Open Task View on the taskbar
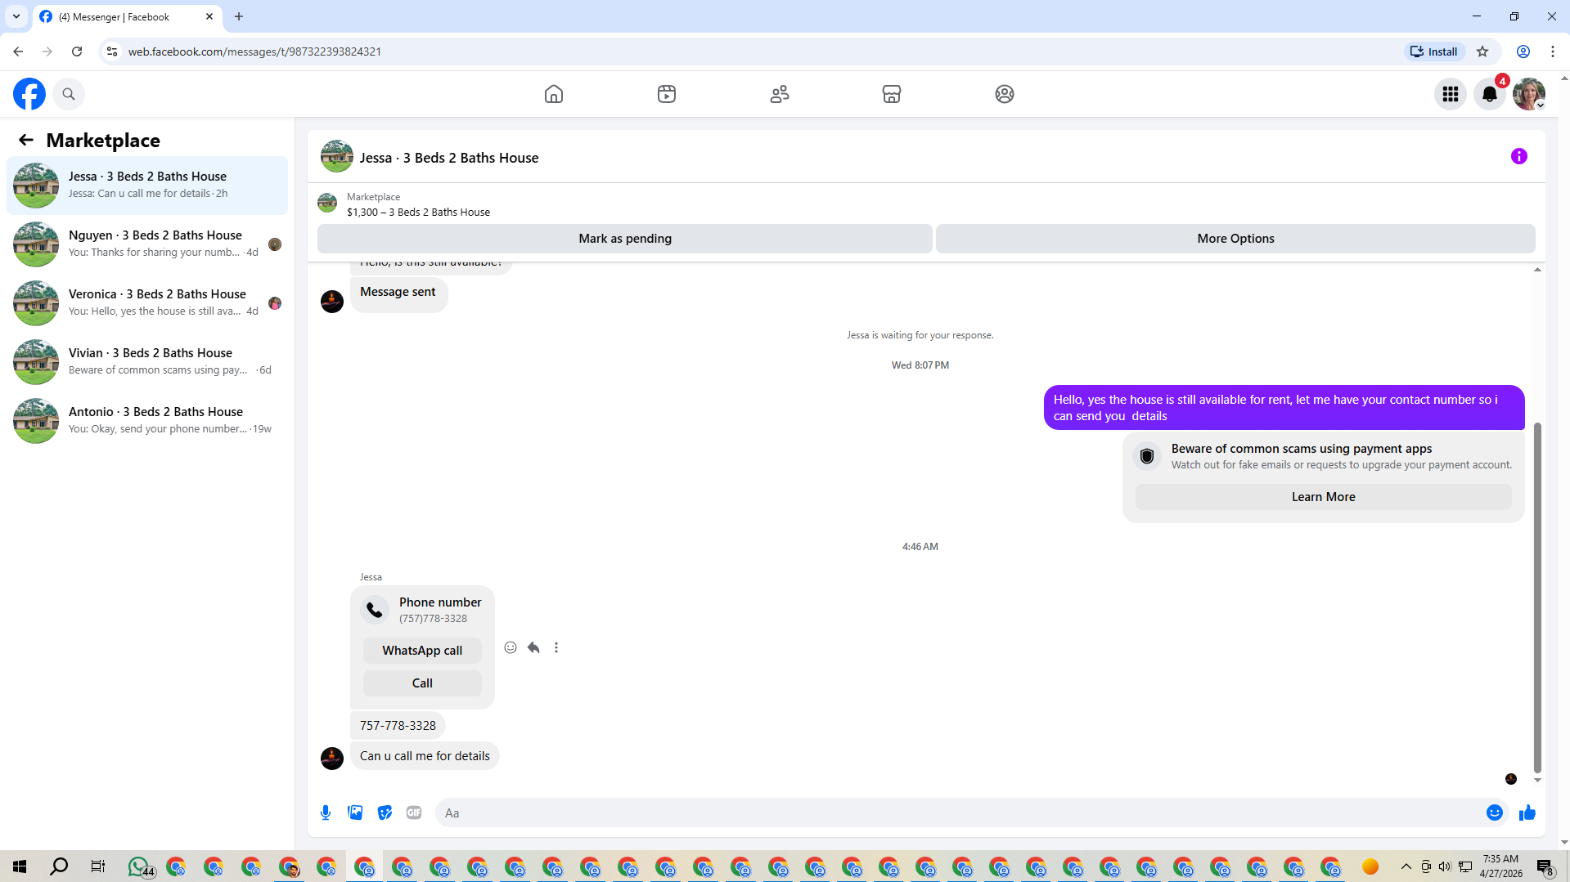The image size is (1570, 882). (x=98, y=866)
